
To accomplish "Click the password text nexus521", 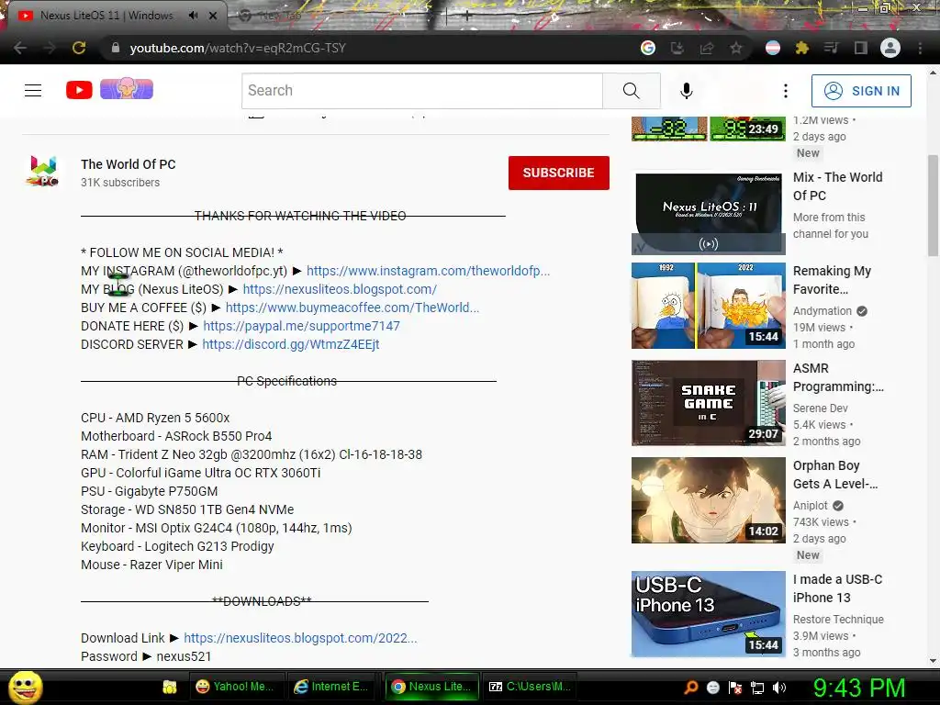I will coord(184,656).
